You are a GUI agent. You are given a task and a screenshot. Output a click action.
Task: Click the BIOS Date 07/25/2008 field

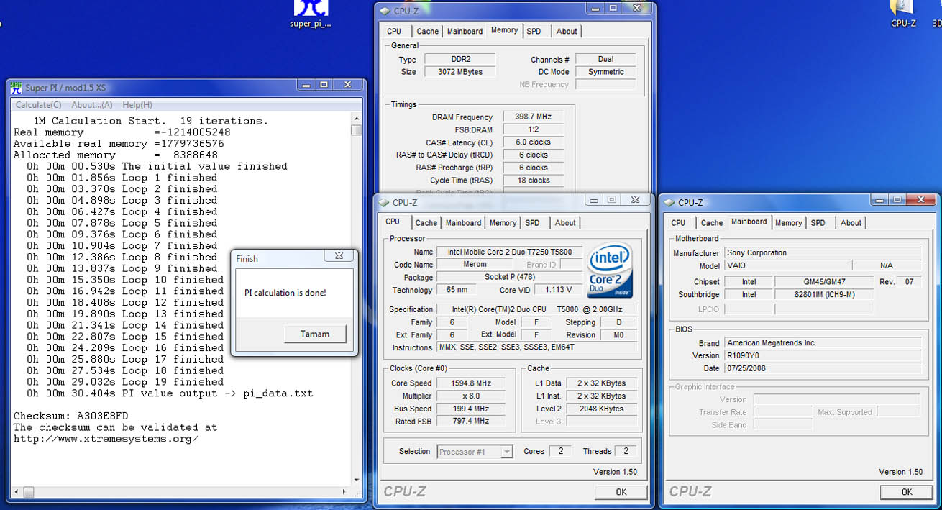[x=823, y=368]
